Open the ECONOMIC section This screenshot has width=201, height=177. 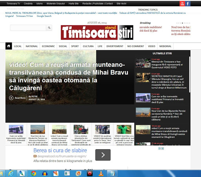point(48,46)
